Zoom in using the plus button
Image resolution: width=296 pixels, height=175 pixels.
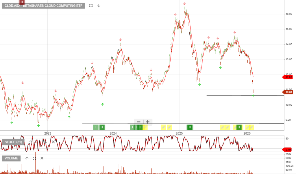click(x=148, y=122)
